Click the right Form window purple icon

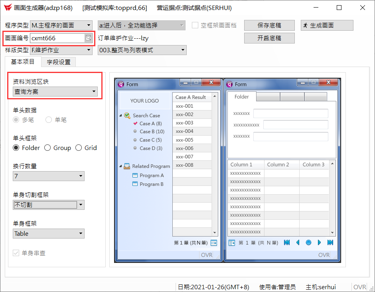point(229,84)
